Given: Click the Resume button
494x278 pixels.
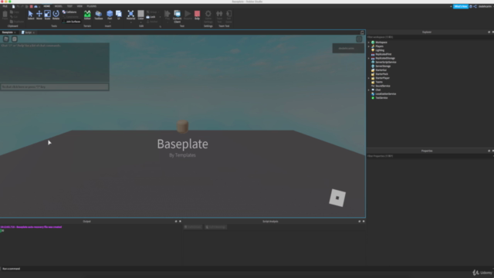Looking at the screenshot, I should [188, 15].
